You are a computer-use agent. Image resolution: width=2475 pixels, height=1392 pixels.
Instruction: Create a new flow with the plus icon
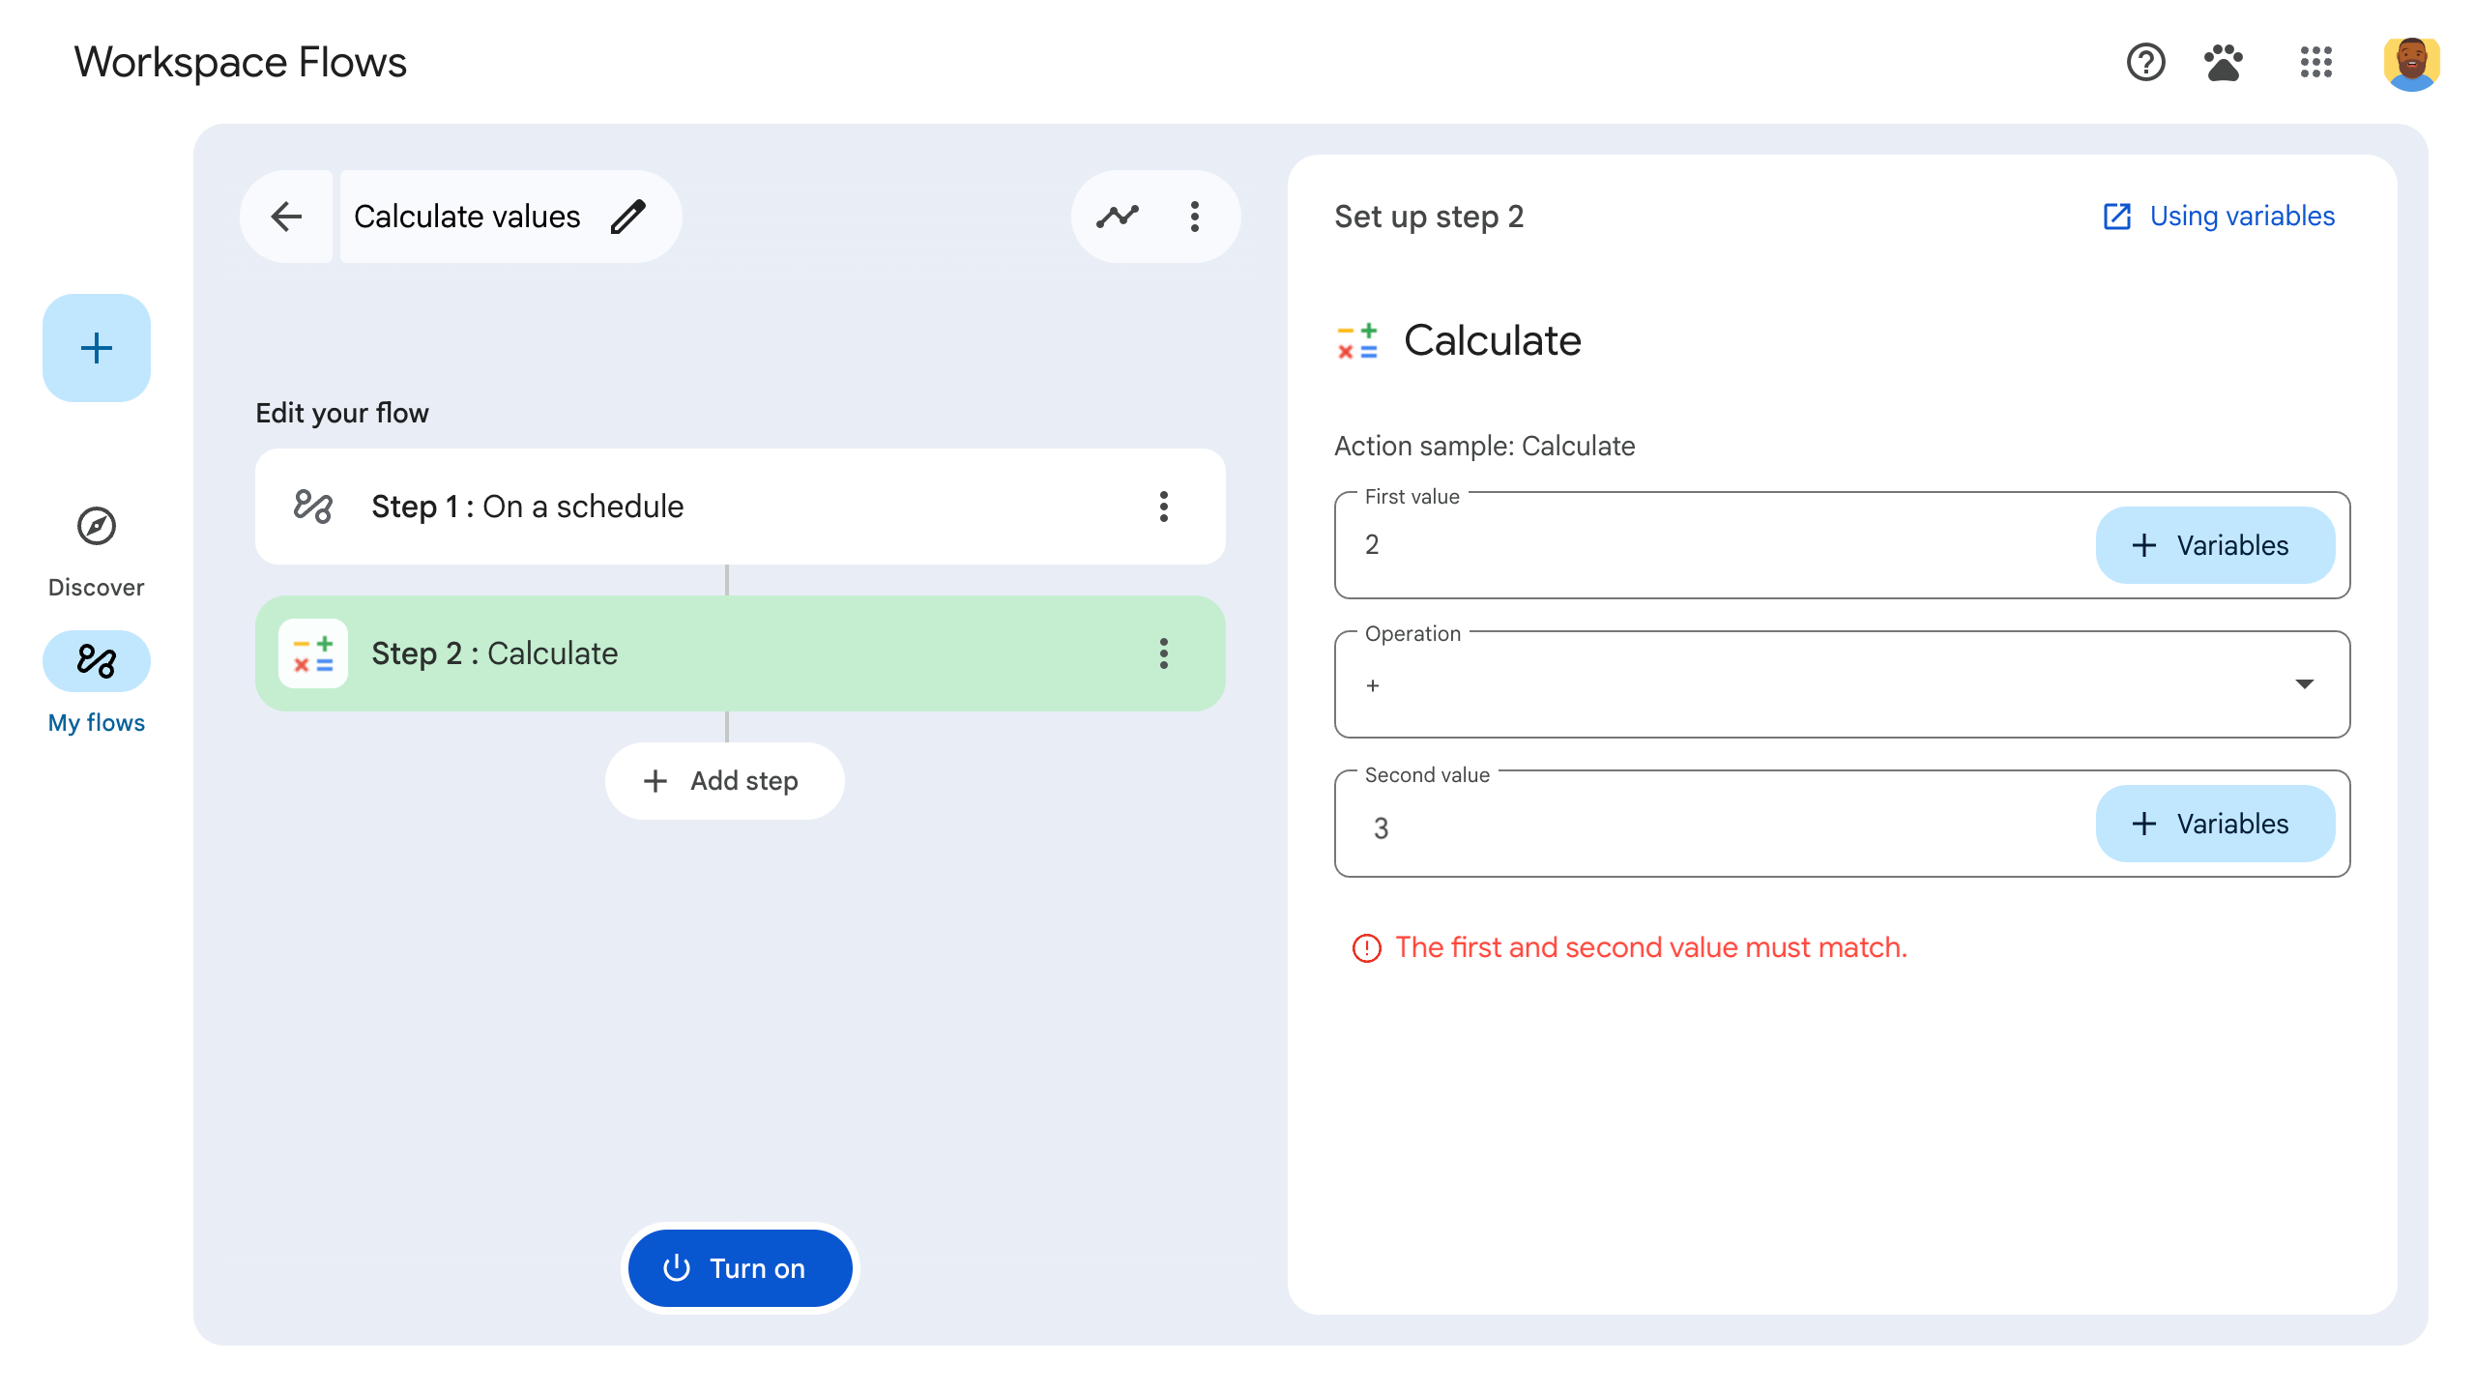(x=96, y=348)
